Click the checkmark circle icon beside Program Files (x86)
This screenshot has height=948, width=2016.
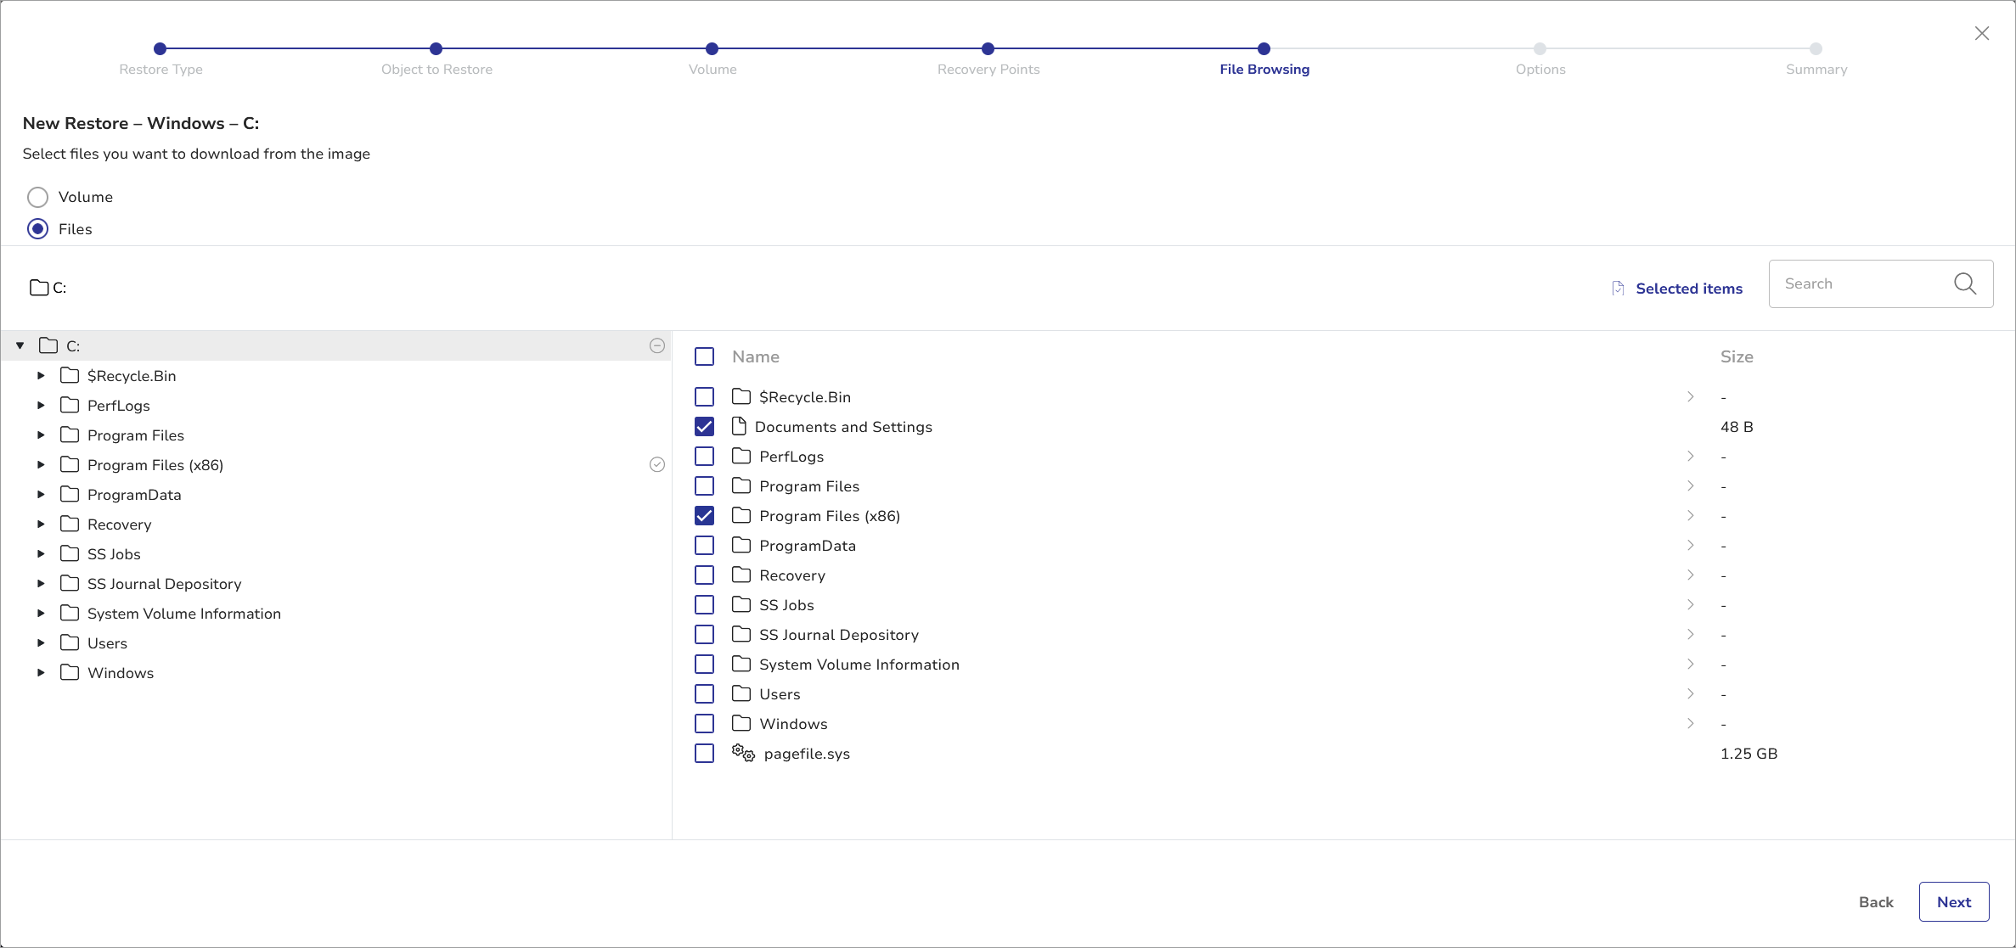pos(656,464)
